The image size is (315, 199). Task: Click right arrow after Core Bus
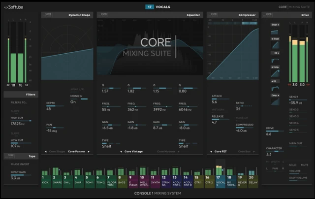[254, 151]
